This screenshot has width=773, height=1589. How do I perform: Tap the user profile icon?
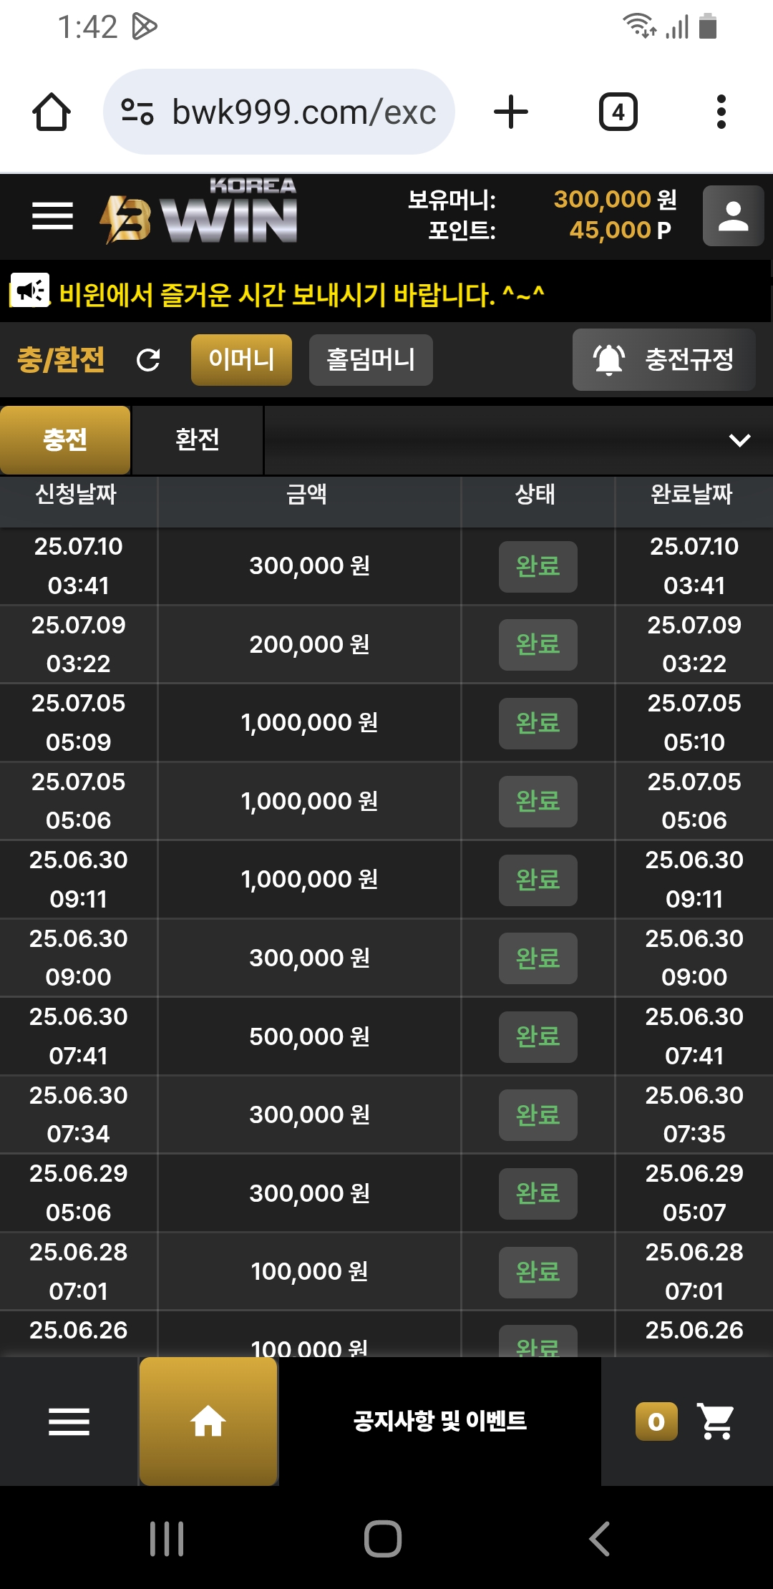click(733, 216)
